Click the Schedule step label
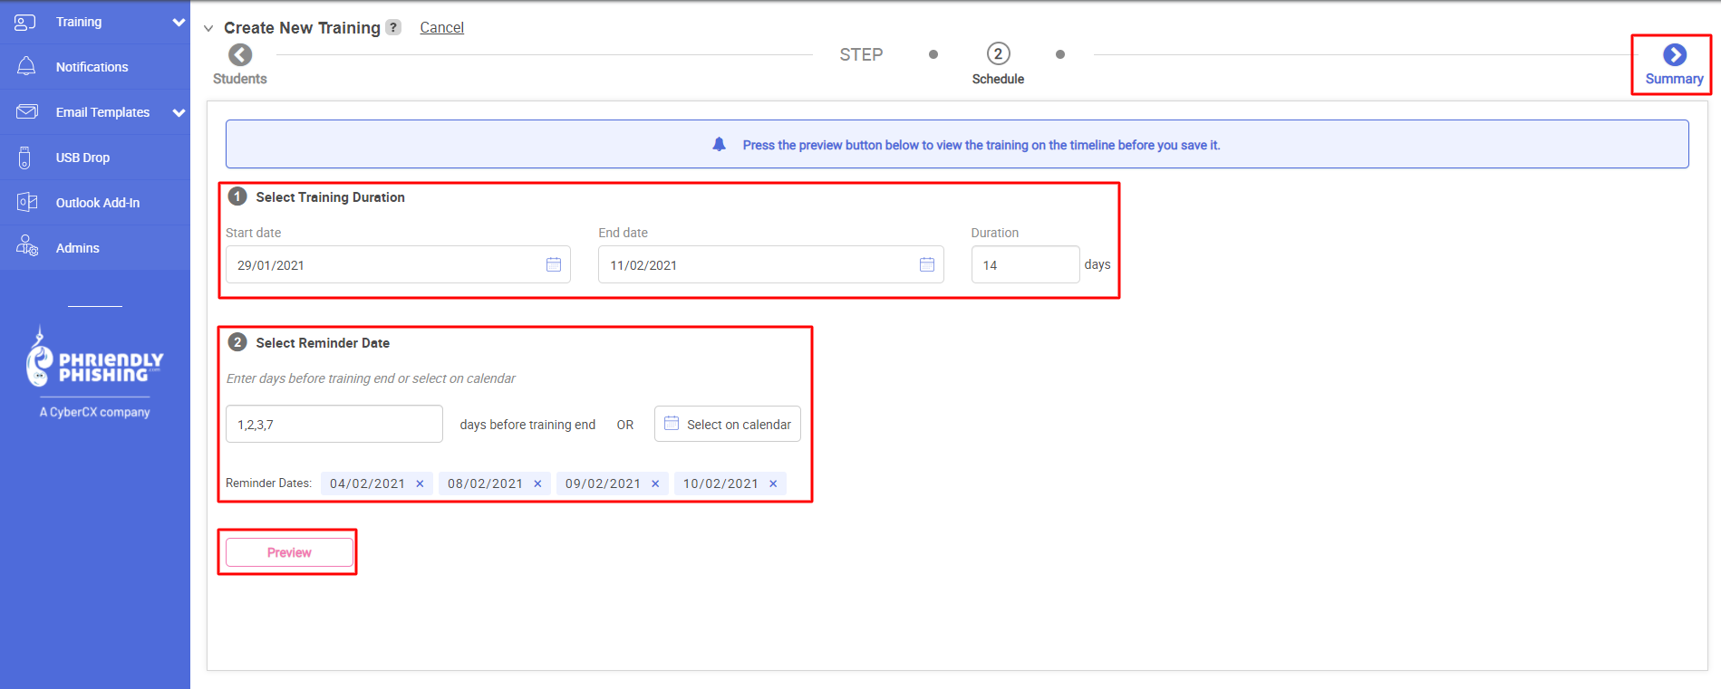The height and width of the screenshot is (689, 1721). coord(999,79)
